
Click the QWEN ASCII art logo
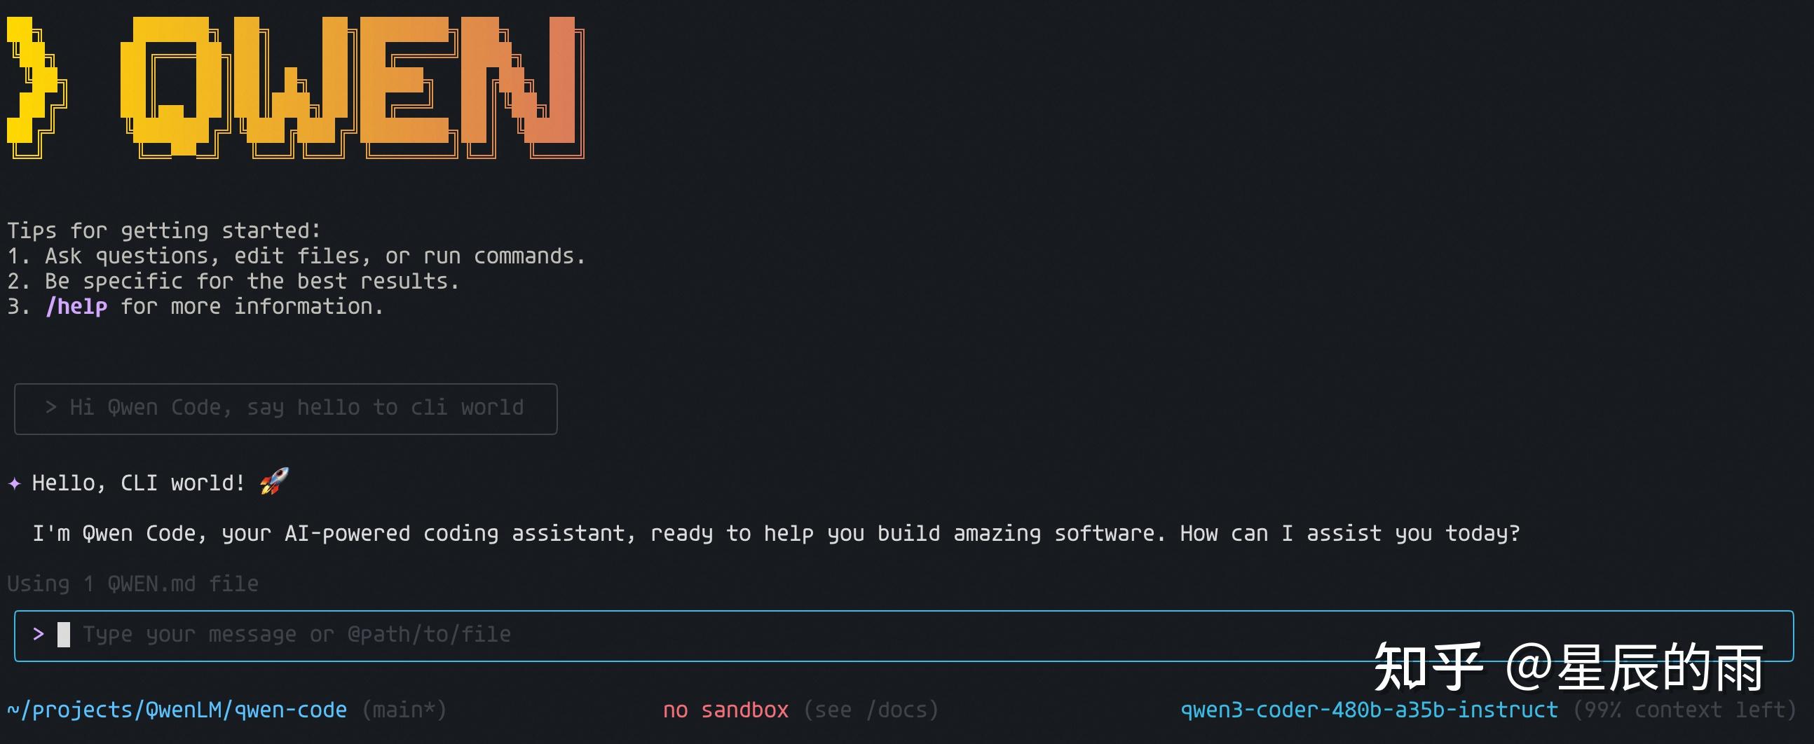(296, 88)
